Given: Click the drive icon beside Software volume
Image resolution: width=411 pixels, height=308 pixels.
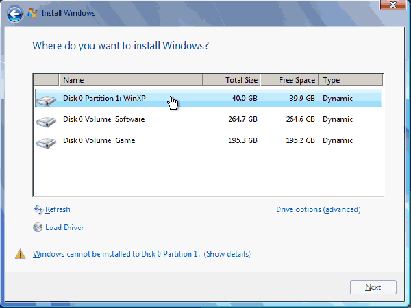Looking at the screenshot, I should (46, 121).
